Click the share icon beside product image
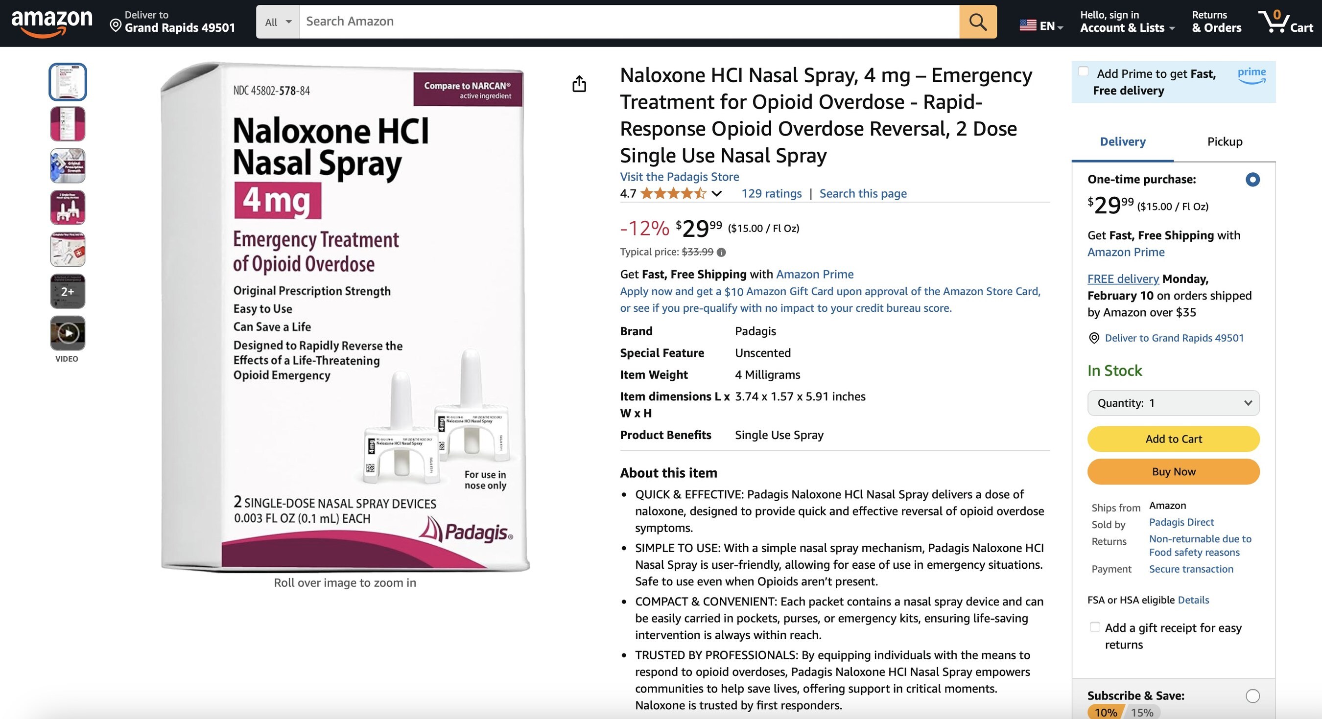Screen dimensions: 1322x719 pyautogui.click(x=579, y=84)
